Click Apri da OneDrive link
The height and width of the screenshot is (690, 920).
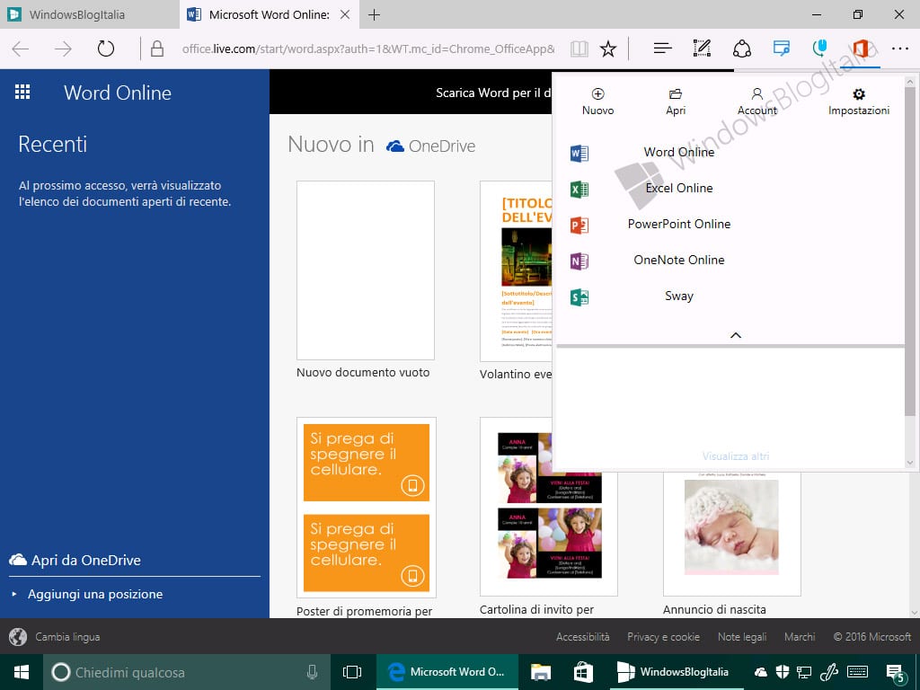click(75, 561)
